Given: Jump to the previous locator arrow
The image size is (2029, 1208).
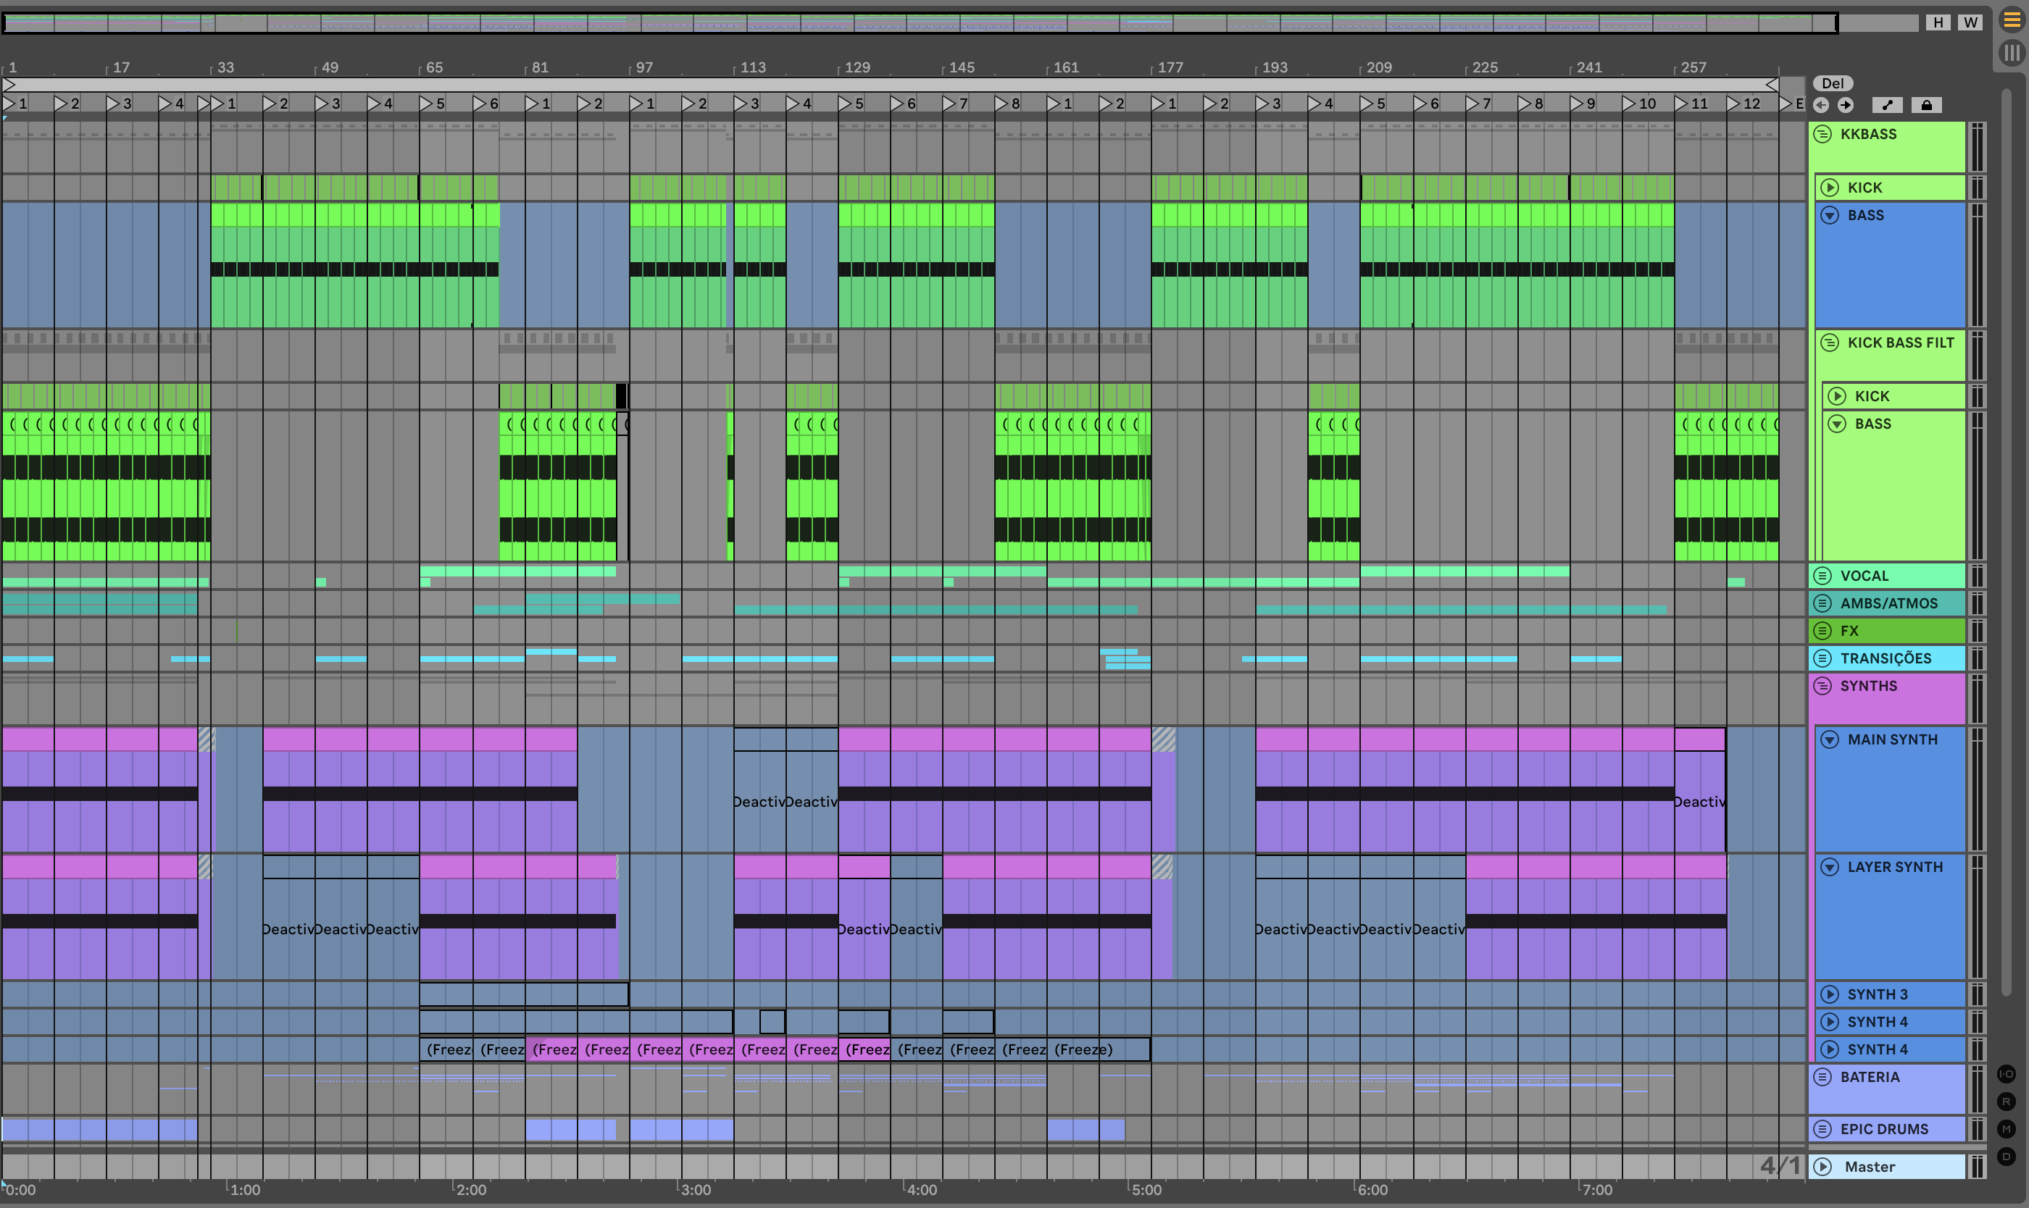Looking at the screenshot, I should pos(1821,105).
